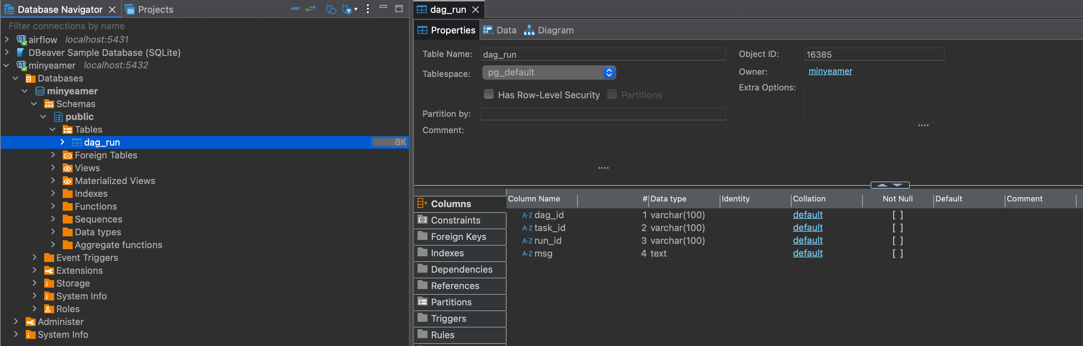The image size is (1083, 346).
Task: Click the Administer folder icon
Action: tap(30, 322)
